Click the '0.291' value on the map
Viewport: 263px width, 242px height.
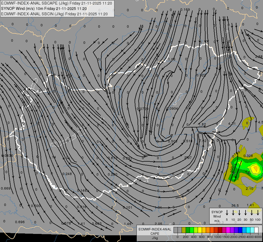tap(128, 158)
